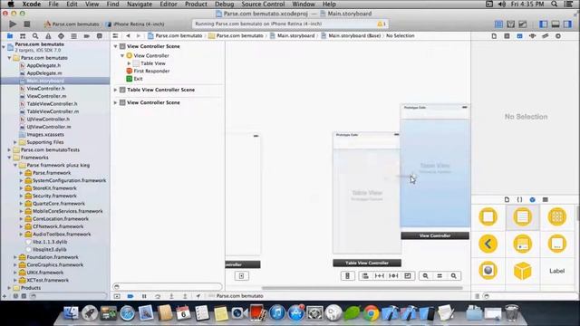Select the Standard editor button
This screenshot has width=580, height=326.
[498, 24]
